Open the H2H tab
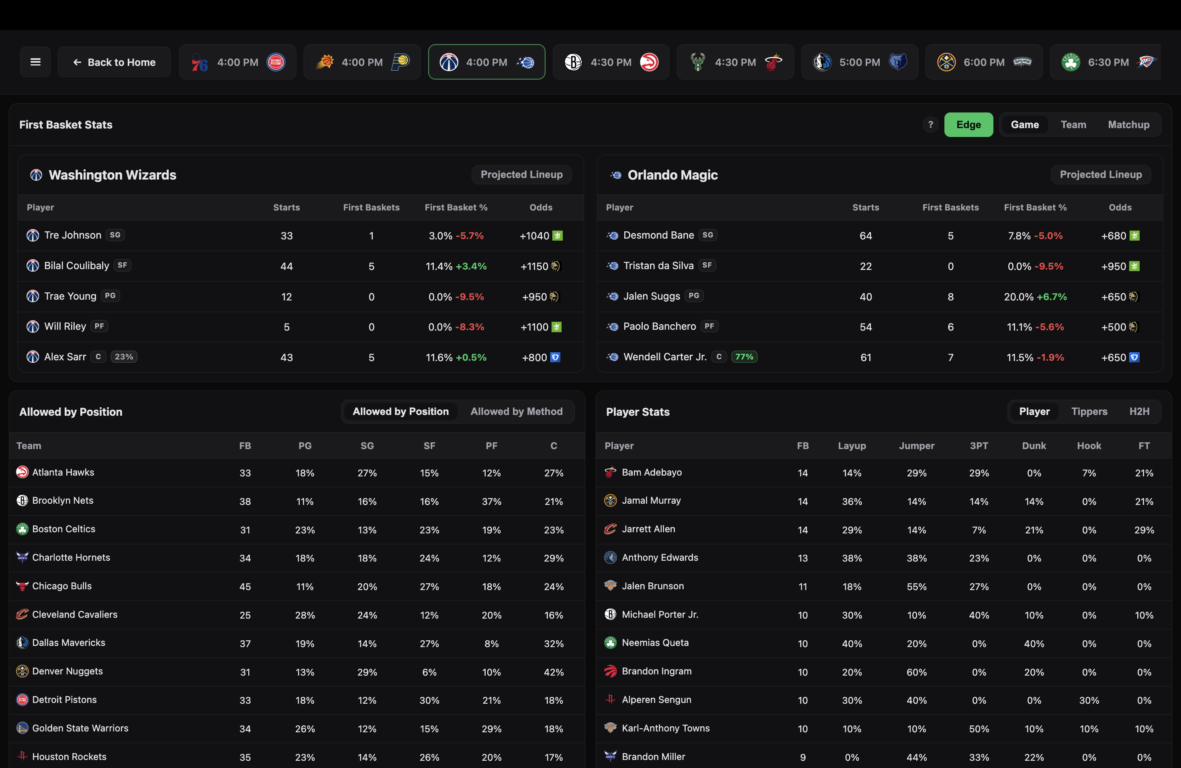 pyautogui.click(x=1139, y=411)
